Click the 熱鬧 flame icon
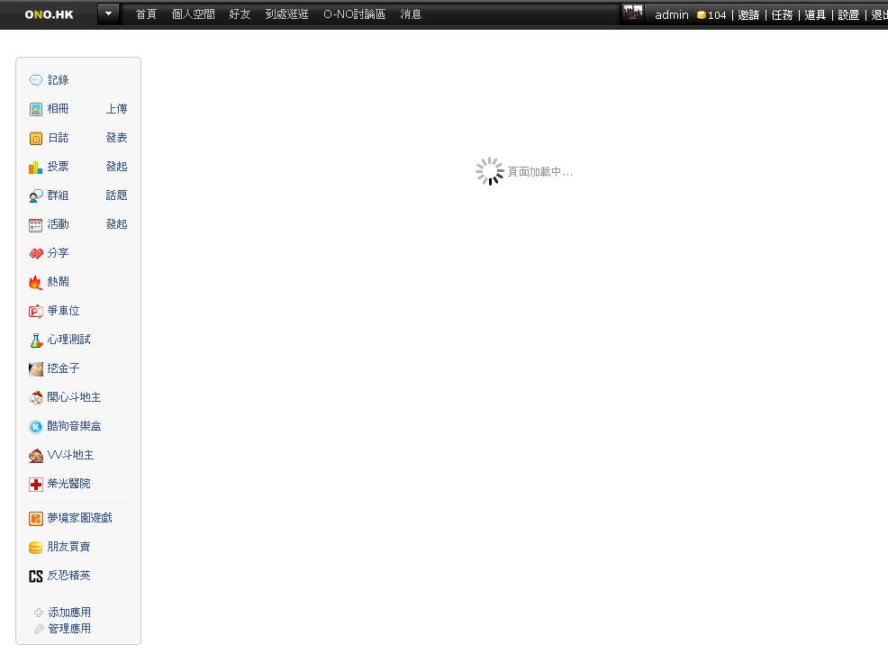Image resolution: width=888 pixels, height=663 pixels. click(x=36, y=282)
